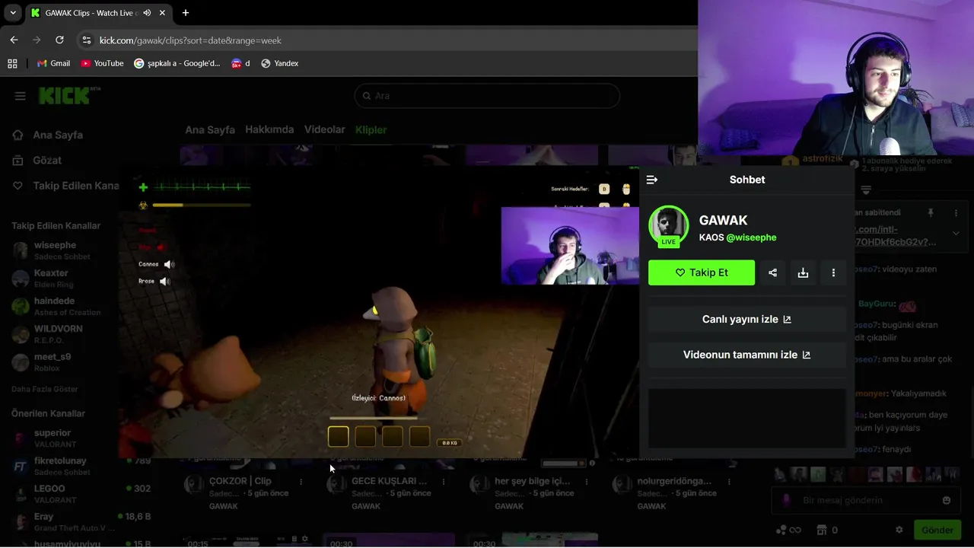The height and width of the screenshot is (548, 974).
Task: Open pinned message three-dot menu
Action: pyautogui.click(x=956, y=213)
